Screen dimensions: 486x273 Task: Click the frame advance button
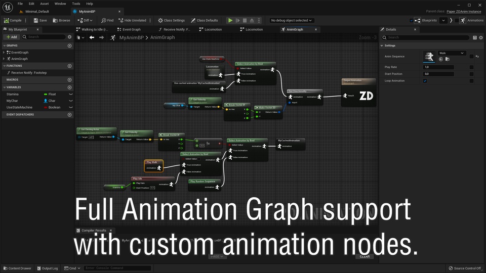[x=238, y=20]
